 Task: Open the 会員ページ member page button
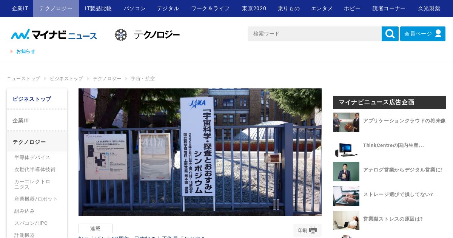[x=423, y=34]
